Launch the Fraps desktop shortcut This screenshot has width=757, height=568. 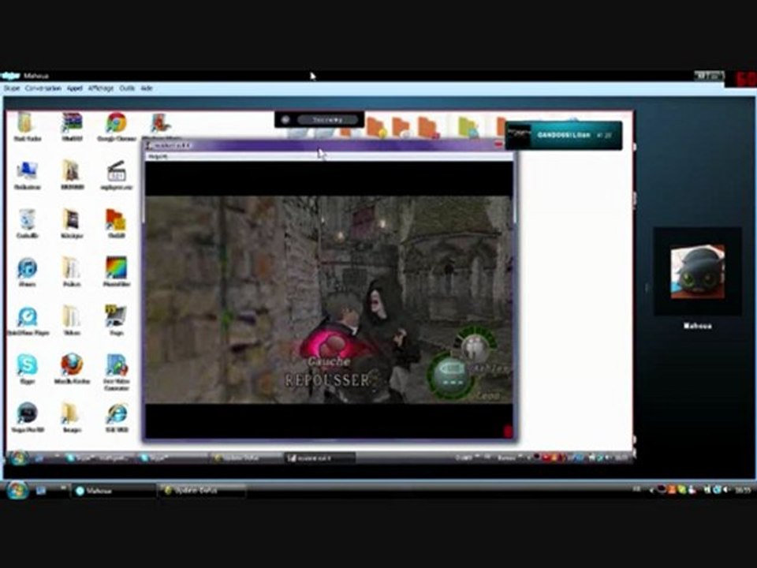coord(117,319)
